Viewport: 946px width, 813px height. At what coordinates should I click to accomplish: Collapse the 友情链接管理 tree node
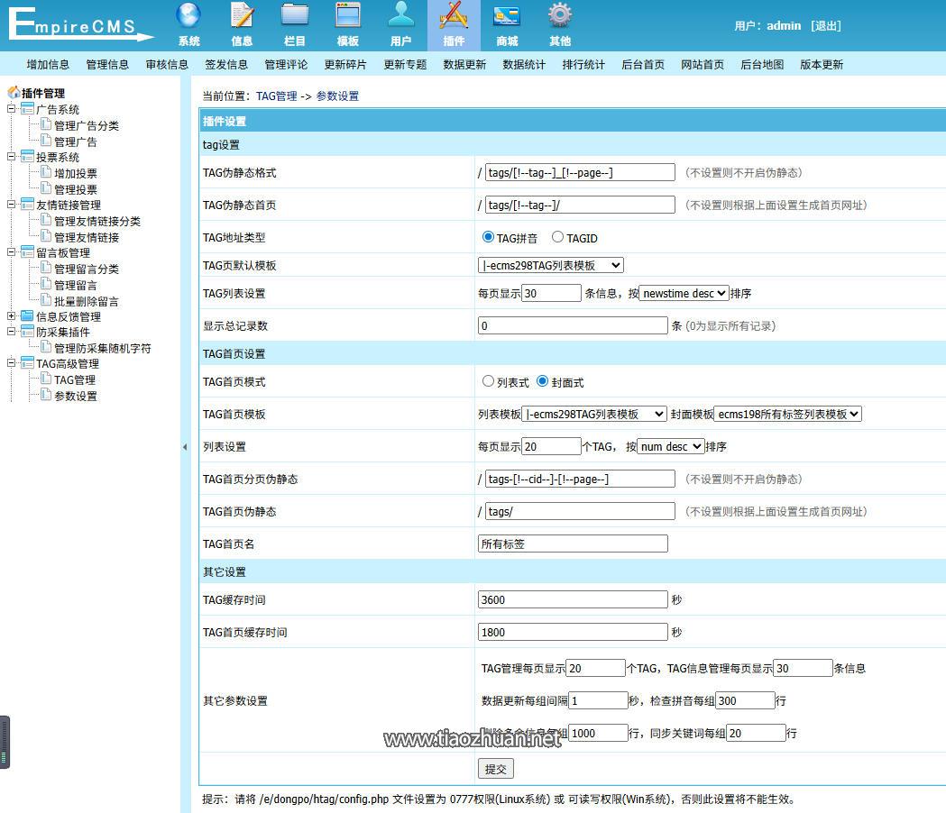tap(11, 205)
